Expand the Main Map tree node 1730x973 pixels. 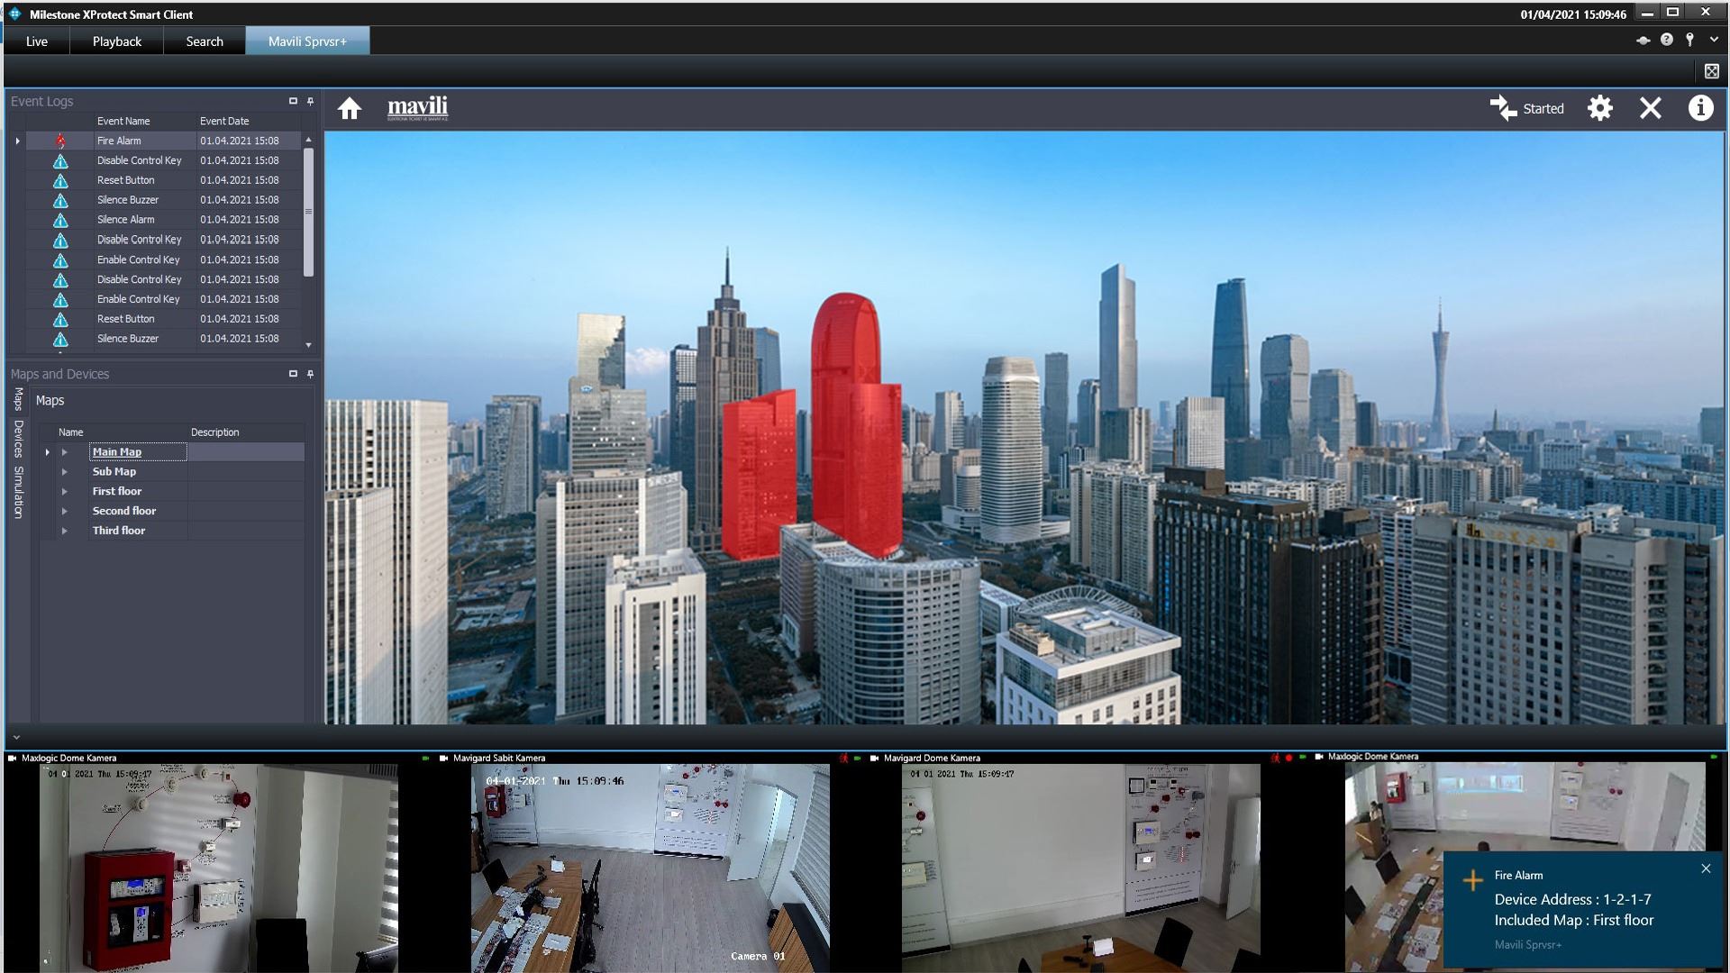[x=64, y=452]
